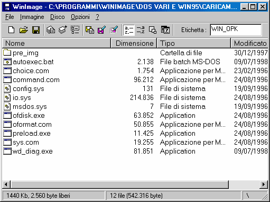Viewport: 270px width, 202px height.
Task: Select the io.sys file icon
Action: [x=7, y=97]
